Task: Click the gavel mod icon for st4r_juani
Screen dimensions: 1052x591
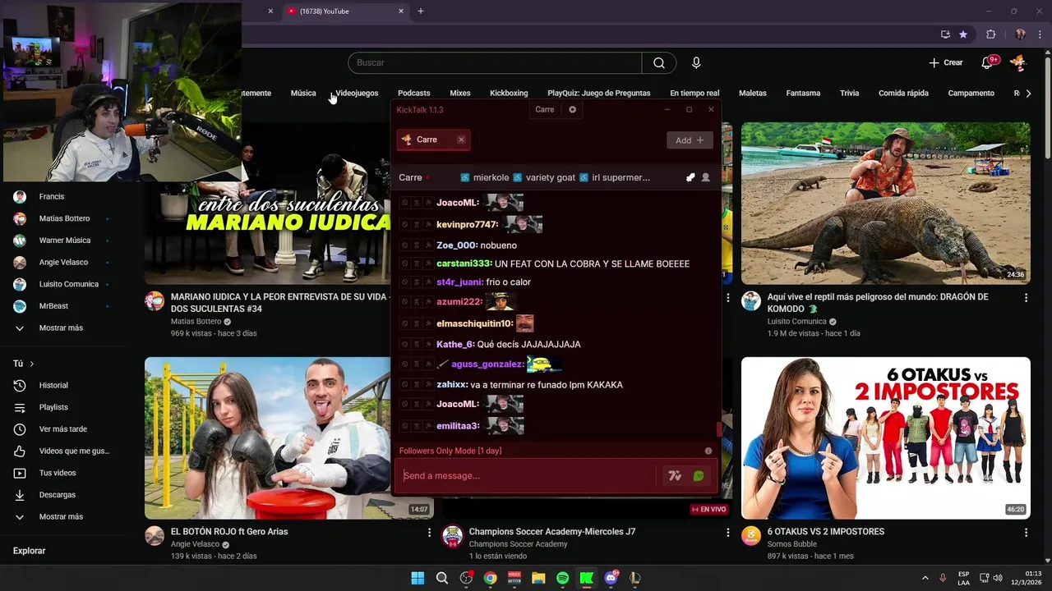Action: [428, 282]
